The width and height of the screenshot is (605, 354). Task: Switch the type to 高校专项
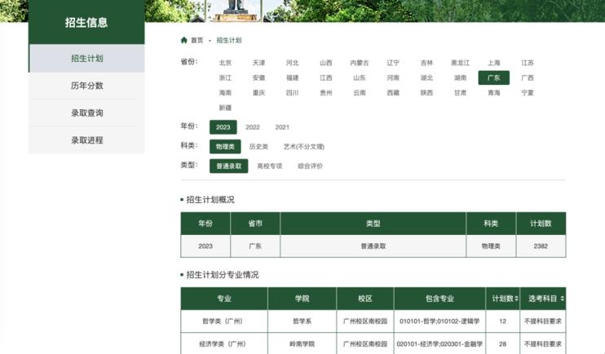(x=270, y=166)
